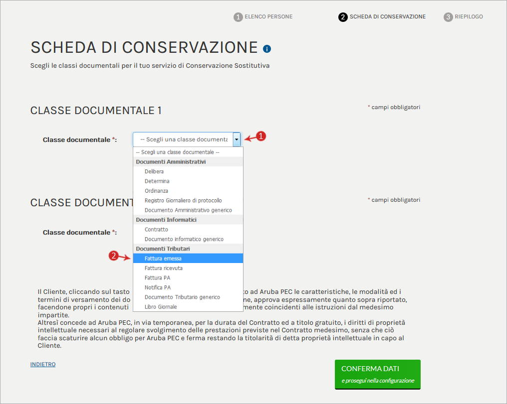Click the Documenti Tributari group header
This screenshot has width=507, height=404.
pos(188,249)
